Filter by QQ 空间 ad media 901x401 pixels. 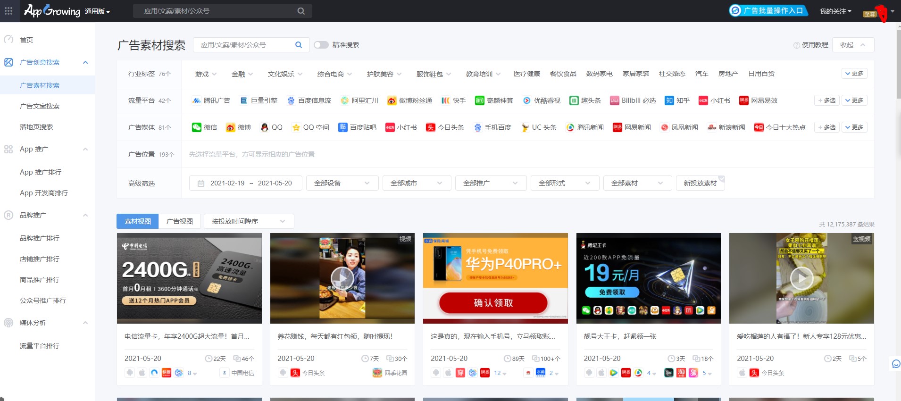[x=310, y=127]
